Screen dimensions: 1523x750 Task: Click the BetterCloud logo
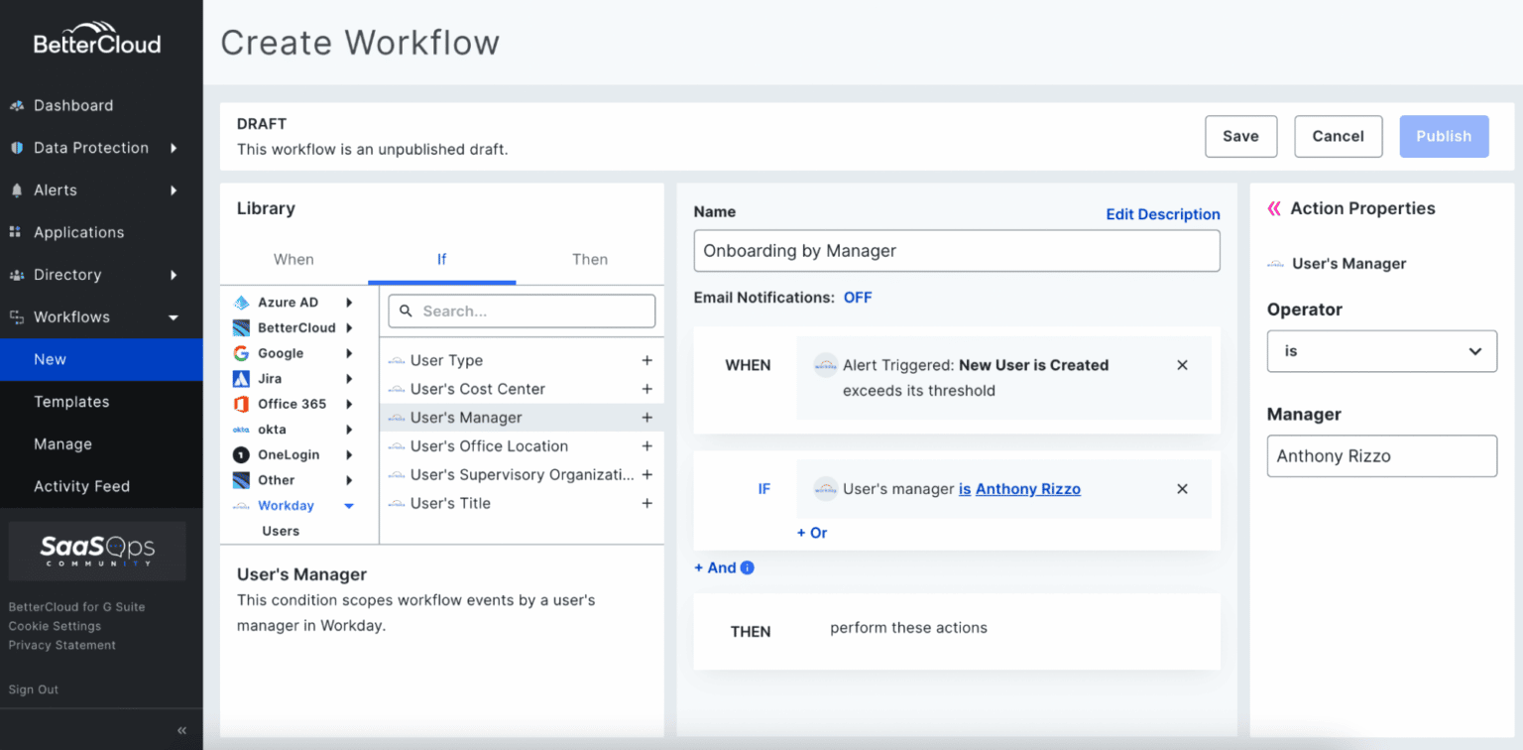pos(97,39)
